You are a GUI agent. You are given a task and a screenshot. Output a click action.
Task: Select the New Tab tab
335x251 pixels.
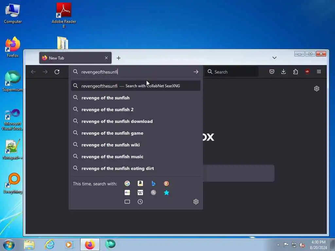pos(75,58)
